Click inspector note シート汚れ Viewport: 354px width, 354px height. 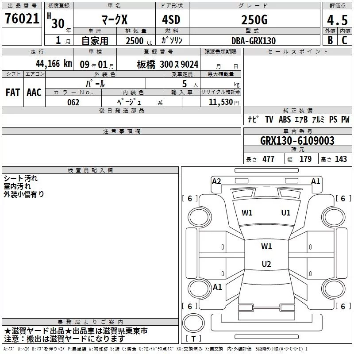click(x=20, y=178)
